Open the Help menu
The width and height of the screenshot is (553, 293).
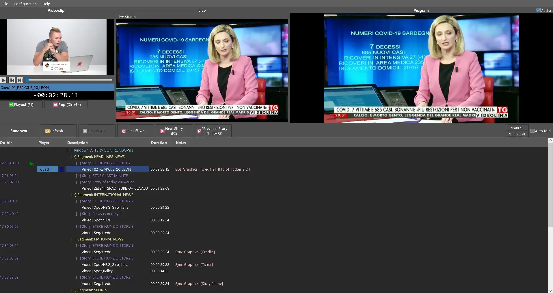click(46, 4)
